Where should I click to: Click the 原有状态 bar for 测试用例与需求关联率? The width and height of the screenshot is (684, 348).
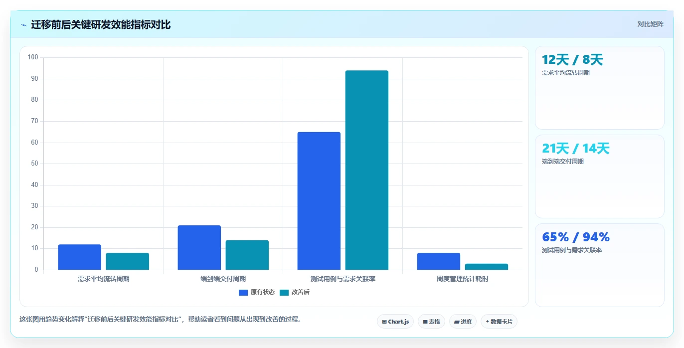(x=319, y=201)
